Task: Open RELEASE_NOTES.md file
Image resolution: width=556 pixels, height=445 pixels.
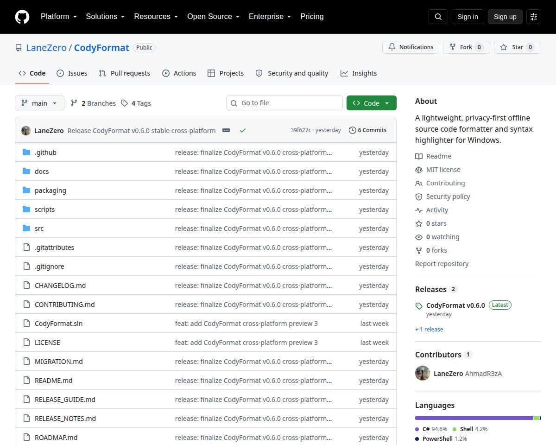Action: click(65, 418)
